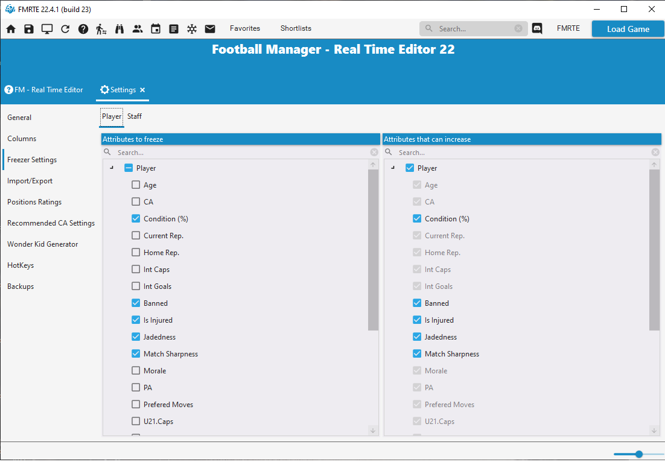Click the FMRTE toolbar button

pyautogui.click(x=568, y=28)
